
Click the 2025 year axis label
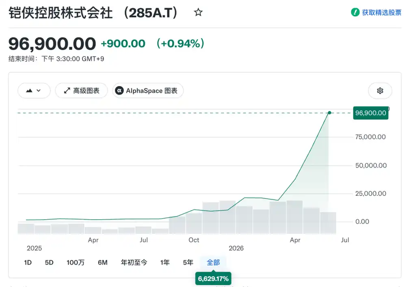(34, 248)
